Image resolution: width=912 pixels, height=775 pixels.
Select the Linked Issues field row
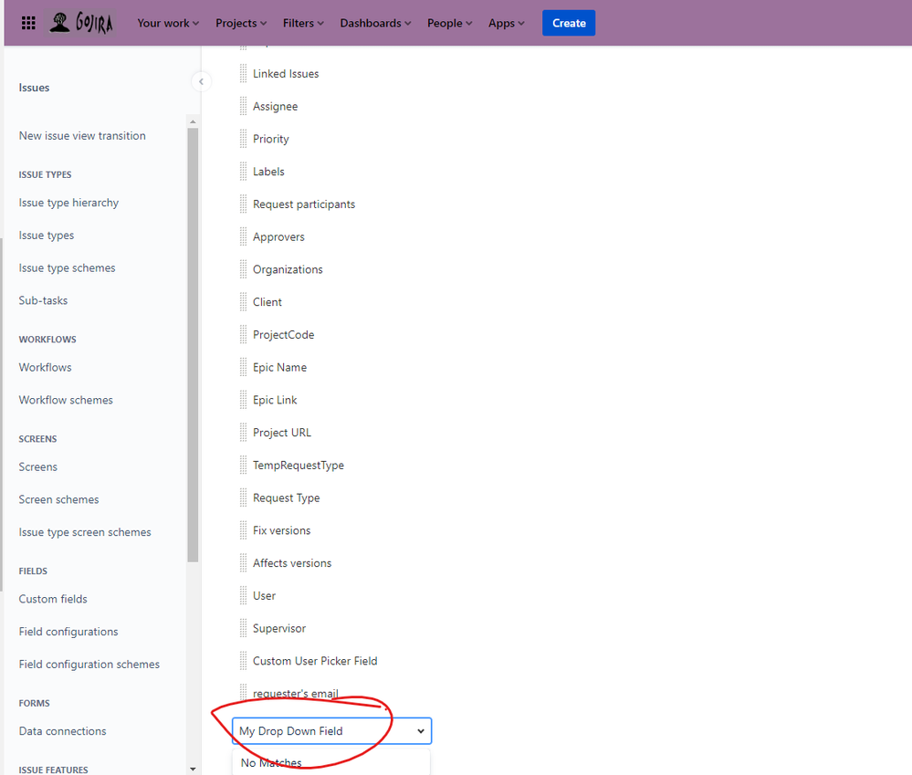coord(286,74)
